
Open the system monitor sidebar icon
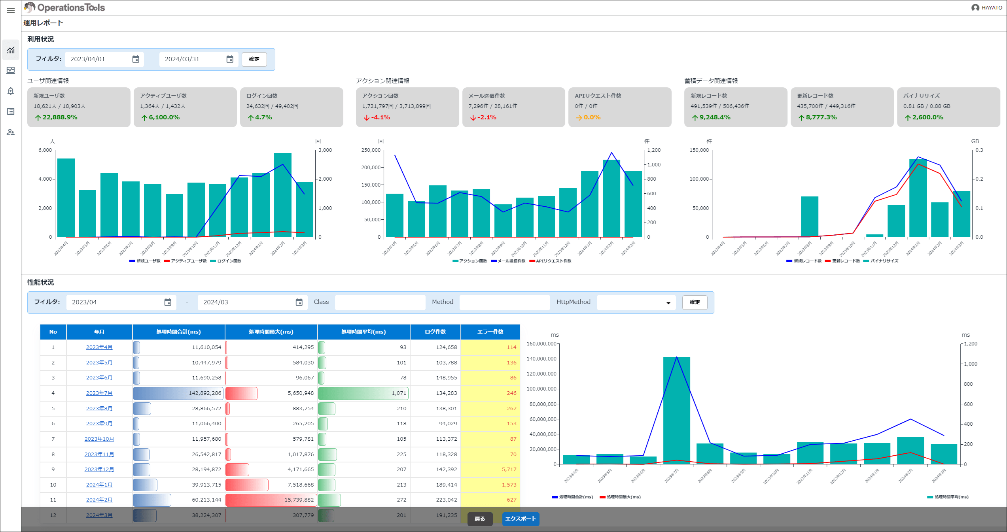11,70
